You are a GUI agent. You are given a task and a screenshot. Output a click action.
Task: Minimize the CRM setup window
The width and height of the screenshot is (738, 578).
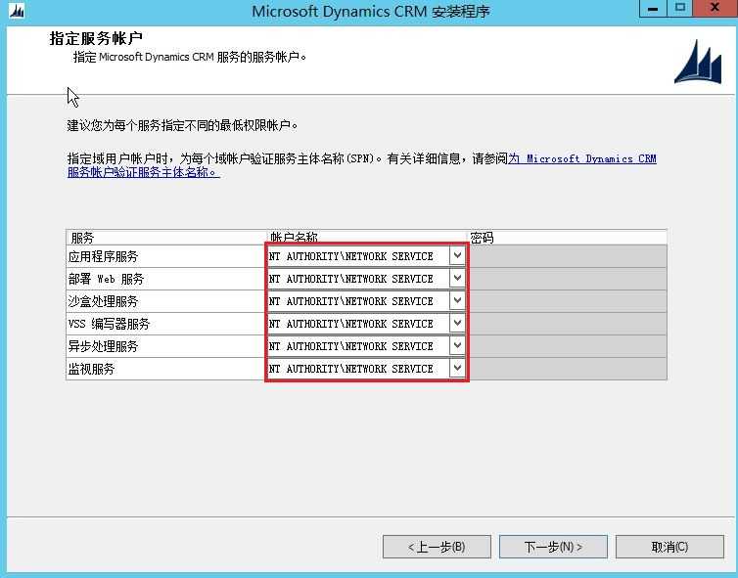tap(653, 9)
